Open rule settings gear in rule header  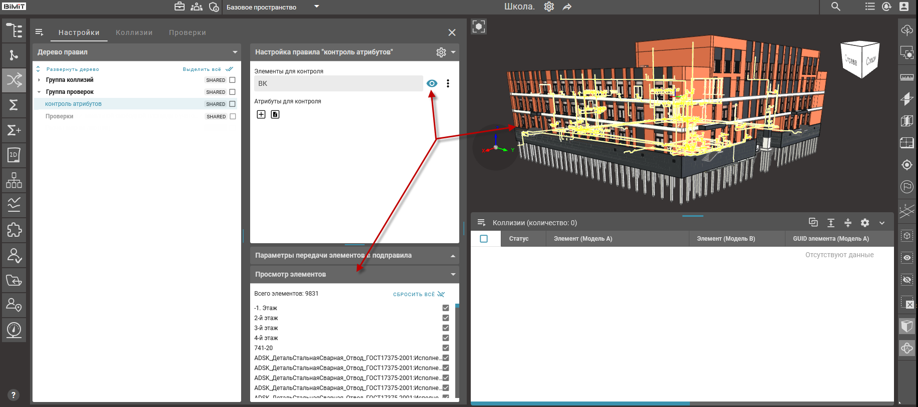point(441,52)
